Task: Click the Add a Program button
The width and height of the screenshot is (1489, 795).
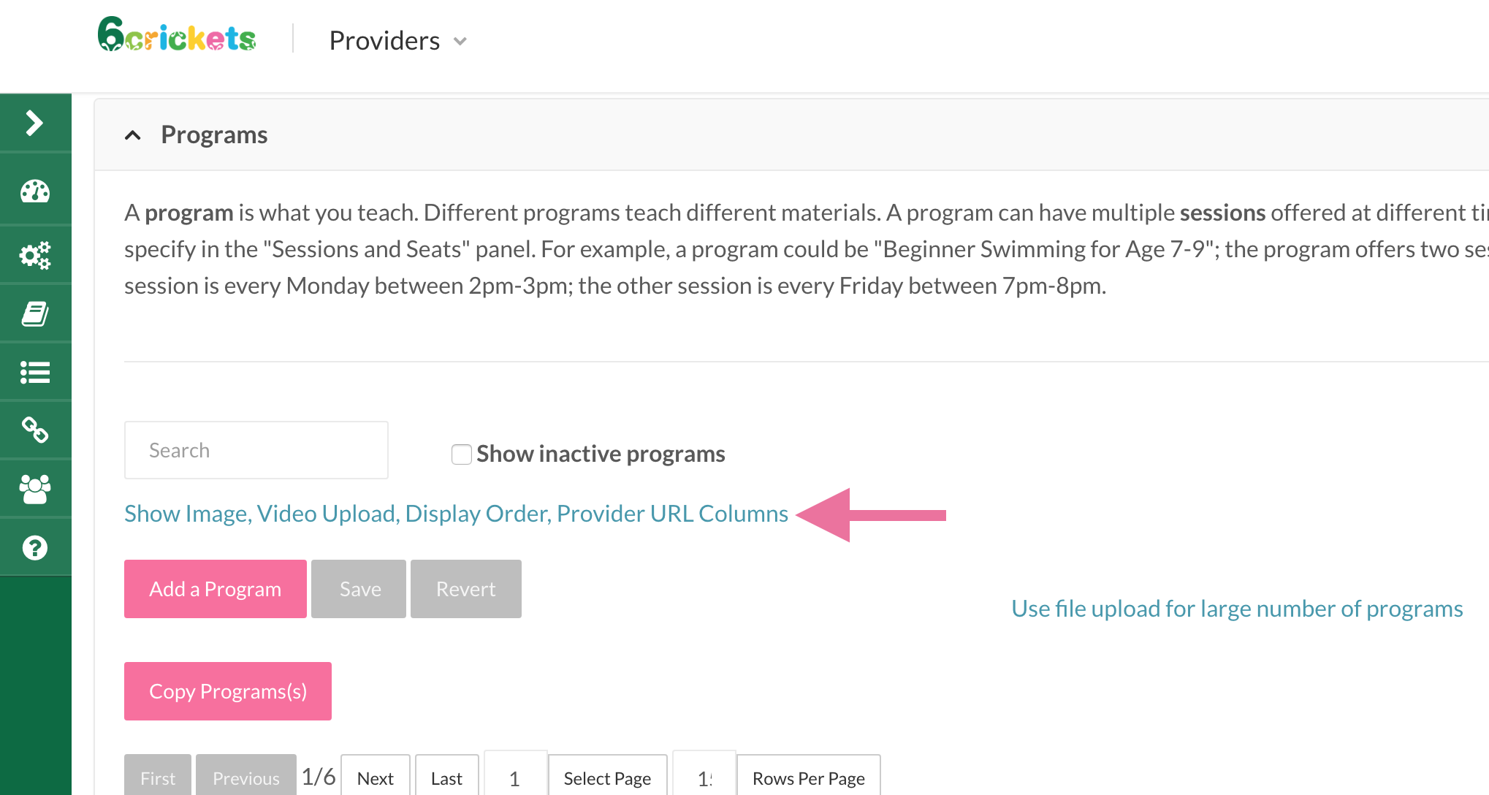Action: tap(215, 589)
